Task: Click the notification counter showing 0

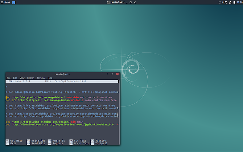Action: click(223, 2)
